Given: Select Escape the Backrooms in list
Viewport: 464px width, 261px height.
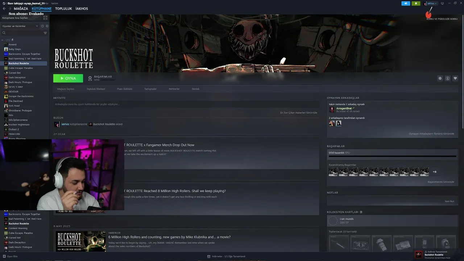Looking at the screenshot, I should pos(21,96).
